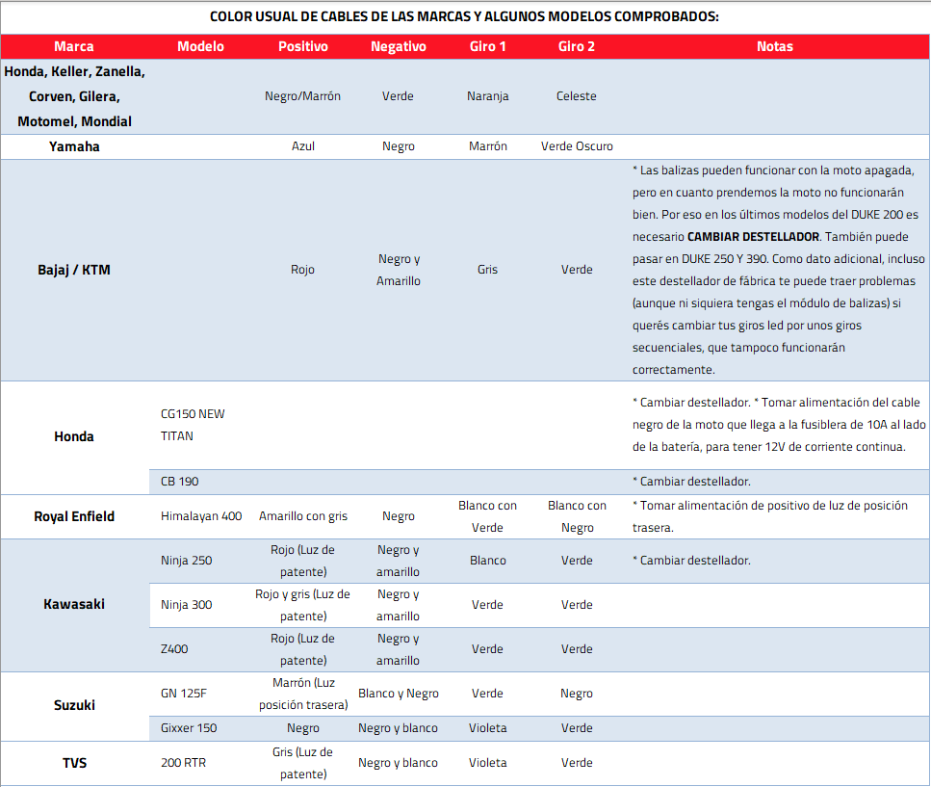Click the Rojo y gris (Luz de patente) cell
Viewport: 931px width, 787px height.
click(x=303, y=605)
